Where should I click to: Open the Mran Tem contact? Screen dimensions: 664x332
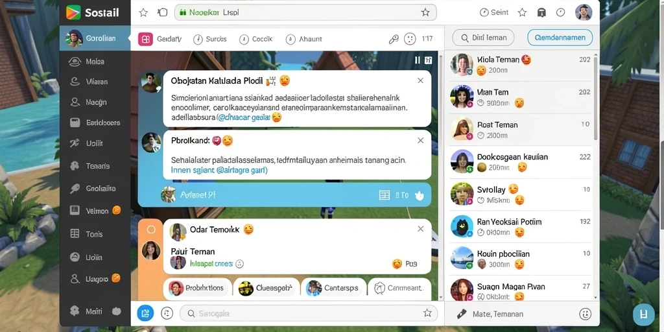pos(521,97)
